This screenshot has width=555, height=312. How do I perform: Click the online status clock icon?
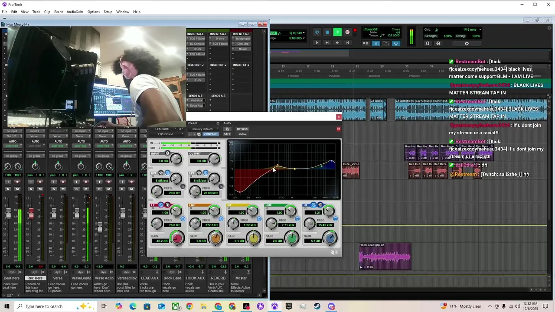pyautogui.click(x=317, y=32)
